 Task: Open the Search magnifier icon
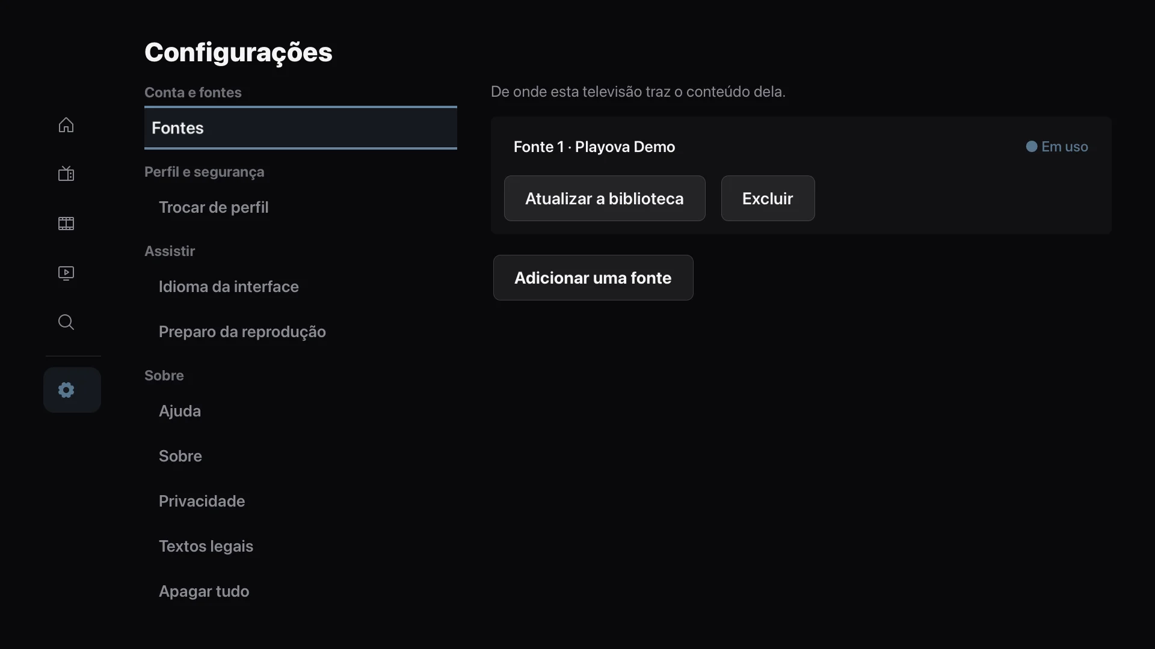click(x=66, y=322)
